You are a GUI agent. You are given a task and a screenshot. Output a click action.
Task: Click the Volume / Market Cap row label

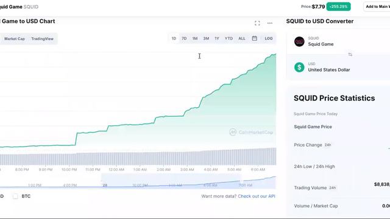(316, 206)
